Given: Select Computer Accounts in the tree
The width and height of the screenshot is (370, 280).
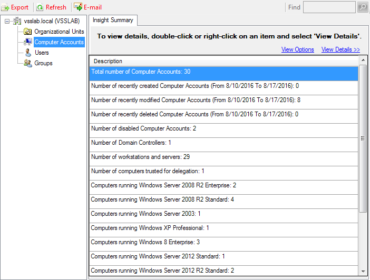Looking at the screenshot, I should [59, 42].
